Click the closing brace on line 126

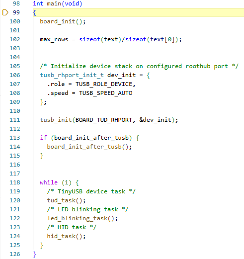[35, 254]
